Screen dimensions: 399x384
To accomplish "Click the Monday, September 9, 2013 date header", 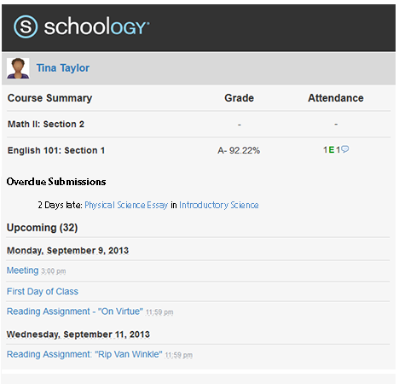I will coord(67,250).
